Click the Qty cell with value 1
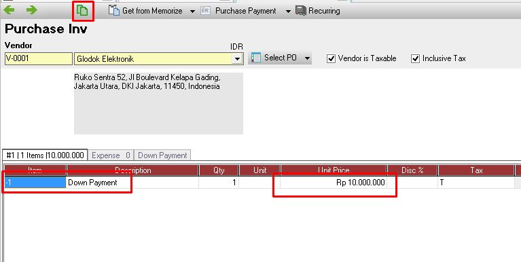This screenshot has height=262, width=521. [219, 183]
